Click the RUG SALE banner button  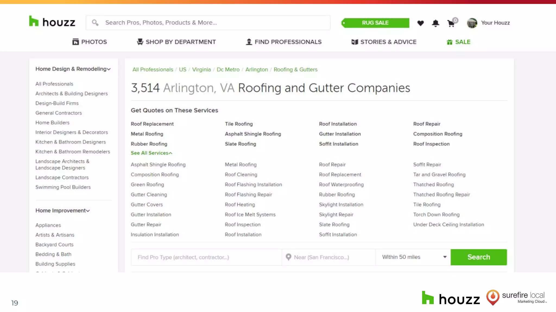point(375,23)
